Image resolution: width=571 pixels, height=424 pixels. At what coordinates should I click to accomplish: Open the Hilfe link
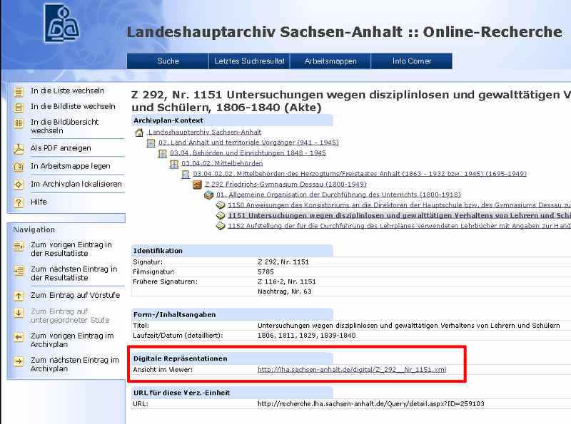39,202
